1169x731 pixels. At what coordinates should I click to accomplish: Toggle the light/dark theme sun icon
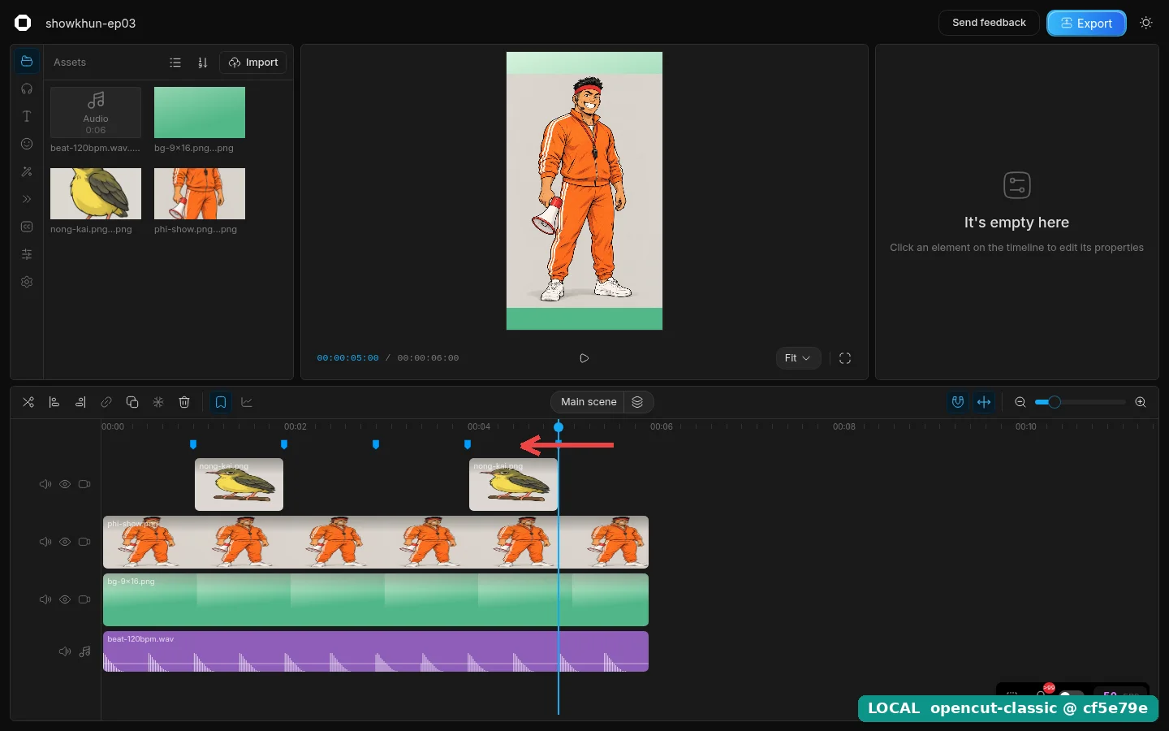(1146, 23)
